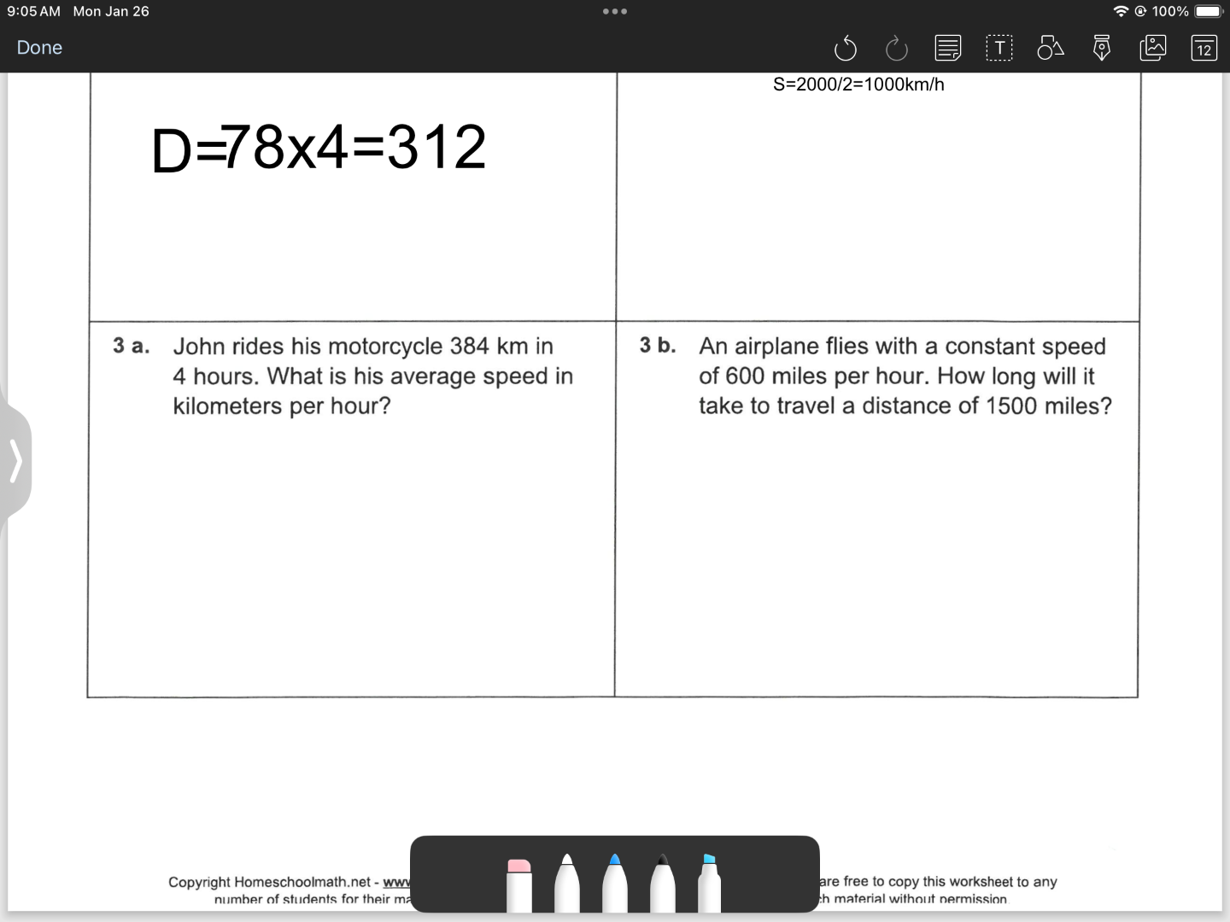
Task: Select the blue pen
Action: (x=615, y=884)
